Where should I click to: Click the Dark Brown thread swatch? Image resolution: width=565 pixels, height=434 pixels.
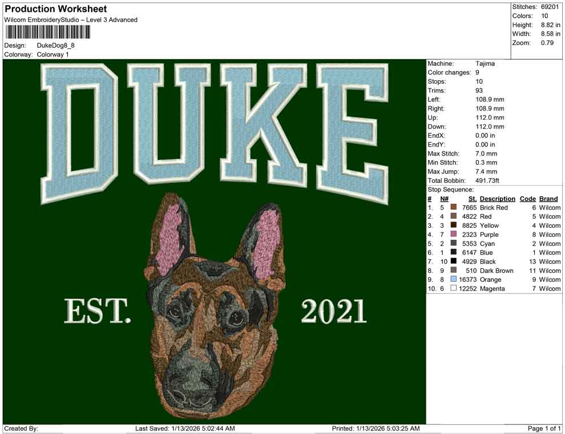pyautogui.click(x=453, y=271)
